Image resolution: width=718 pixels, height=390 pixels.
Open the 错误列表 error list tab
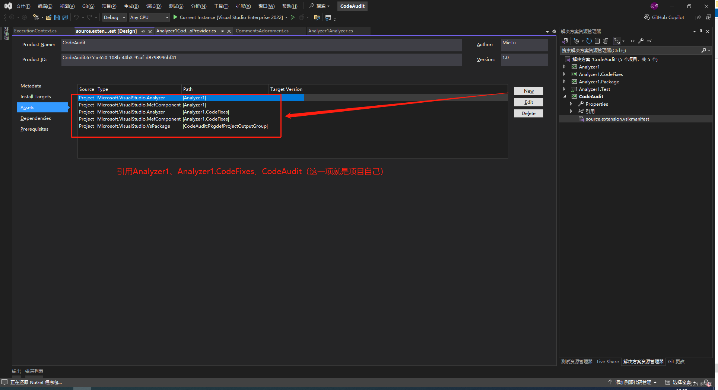pyautogui.click(x=34, y=371)
